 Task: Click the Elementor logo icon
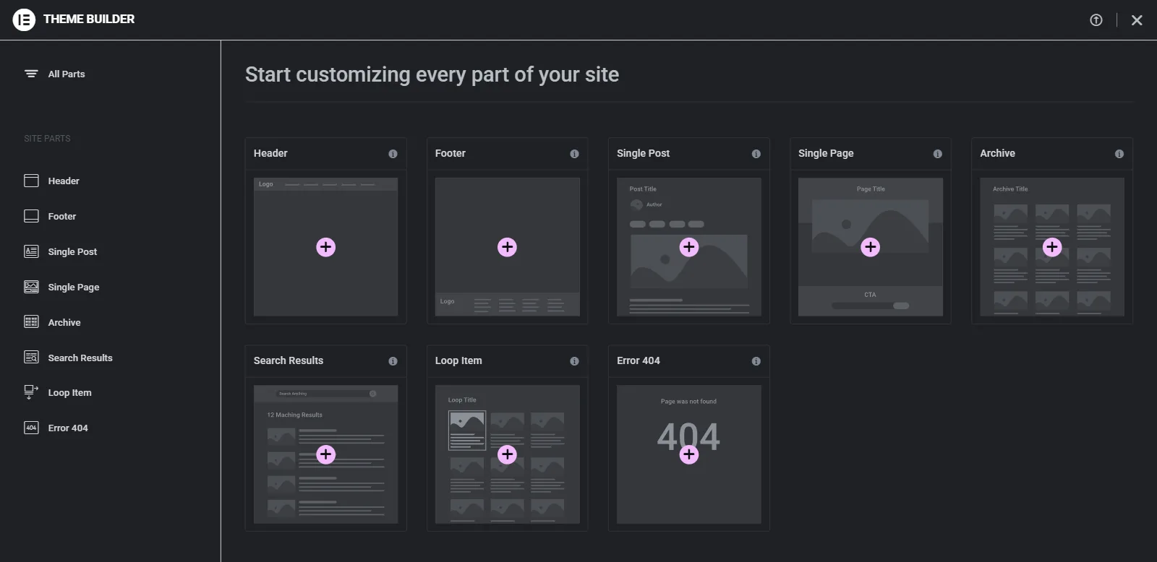coord(24,20)
